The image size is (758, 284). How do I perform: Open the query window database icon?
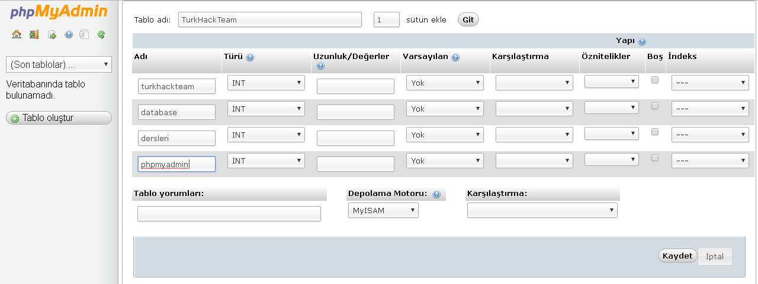click(52, 35)
